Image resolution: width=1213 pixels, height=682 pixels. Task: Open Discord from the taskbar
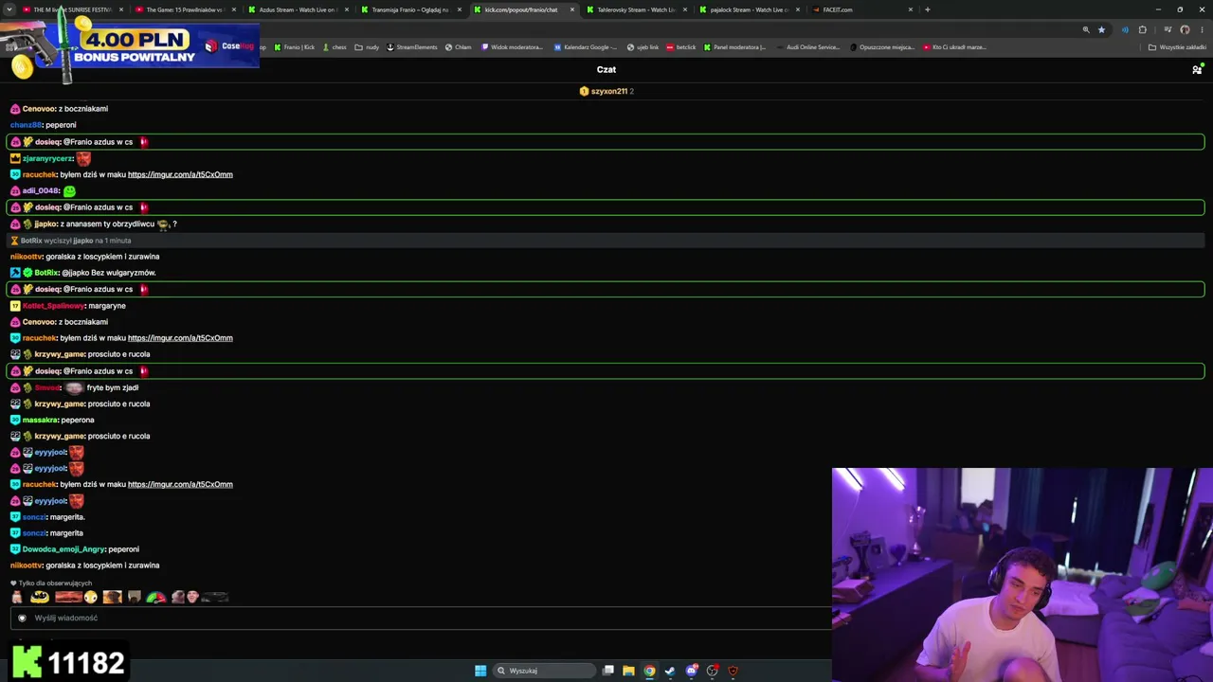click(x=692, y=671)
